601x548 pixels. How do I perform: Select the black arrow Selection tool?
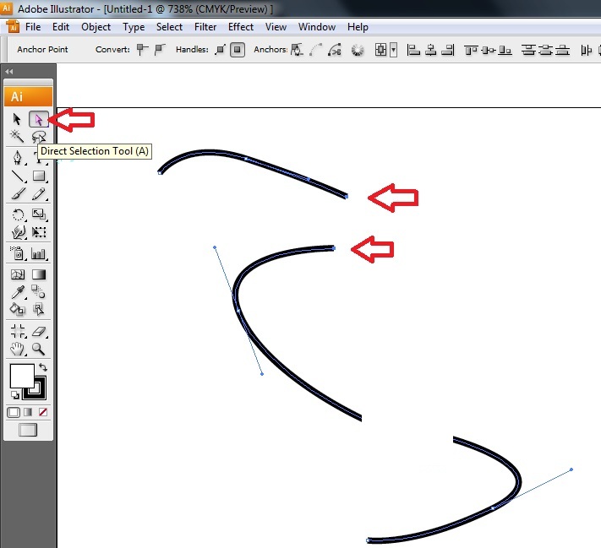pyautogui.click(x=16, y=119)
